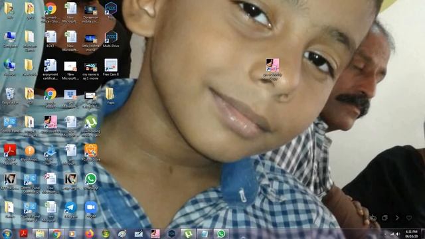Select the enjoyment certificate Word document
This screenshot has height=239, width=425.
tap(50, 70)
